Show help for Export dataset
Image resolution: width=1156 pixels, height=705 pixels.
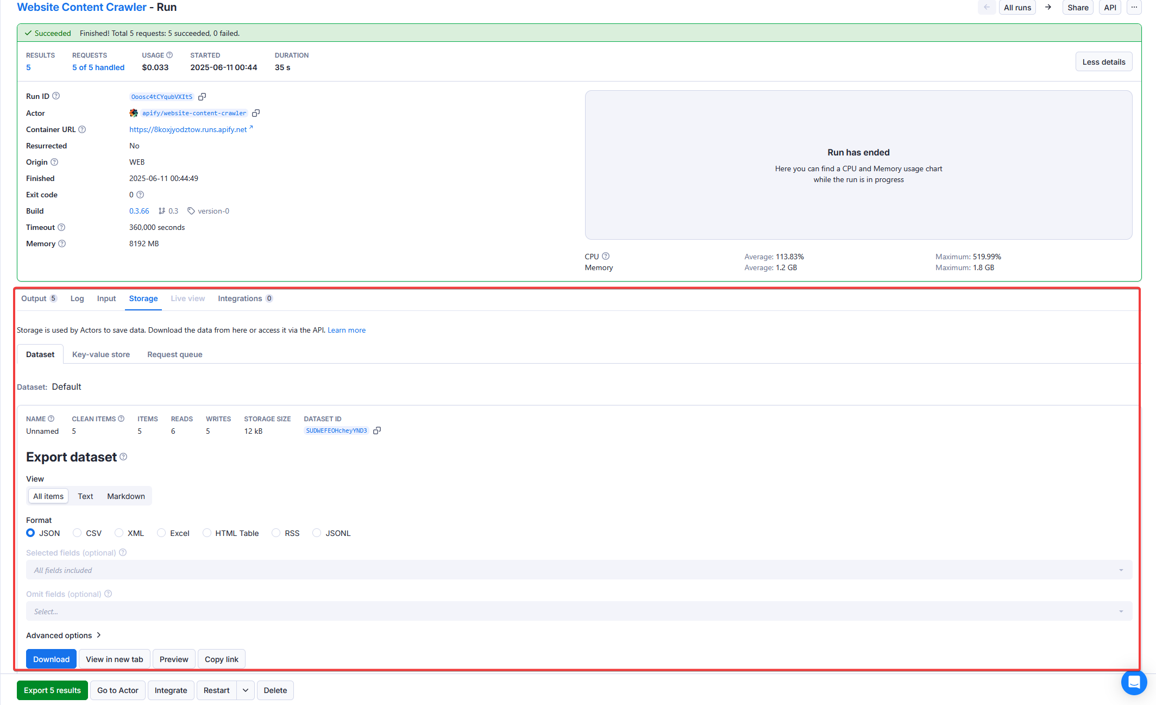click(123, 457)
